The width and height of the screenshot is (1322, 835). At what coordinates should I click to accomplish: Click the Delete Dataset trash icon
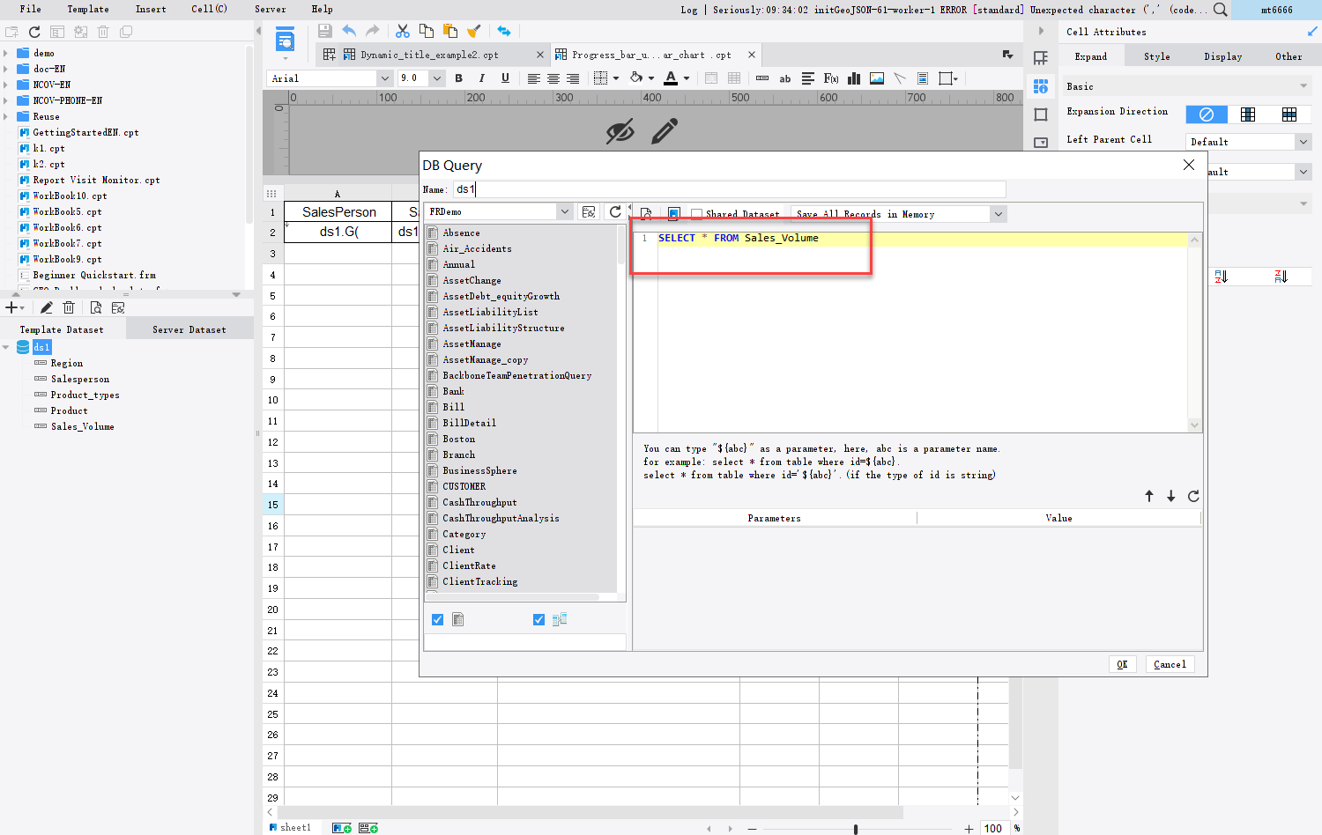68,307
